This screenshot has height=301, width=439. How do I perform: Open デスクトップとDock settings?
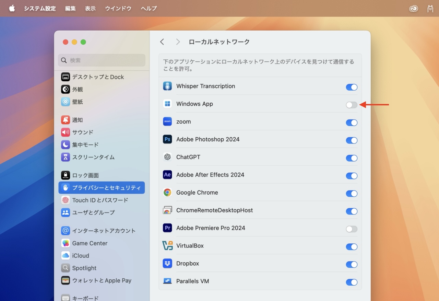(x=102, y=77)
